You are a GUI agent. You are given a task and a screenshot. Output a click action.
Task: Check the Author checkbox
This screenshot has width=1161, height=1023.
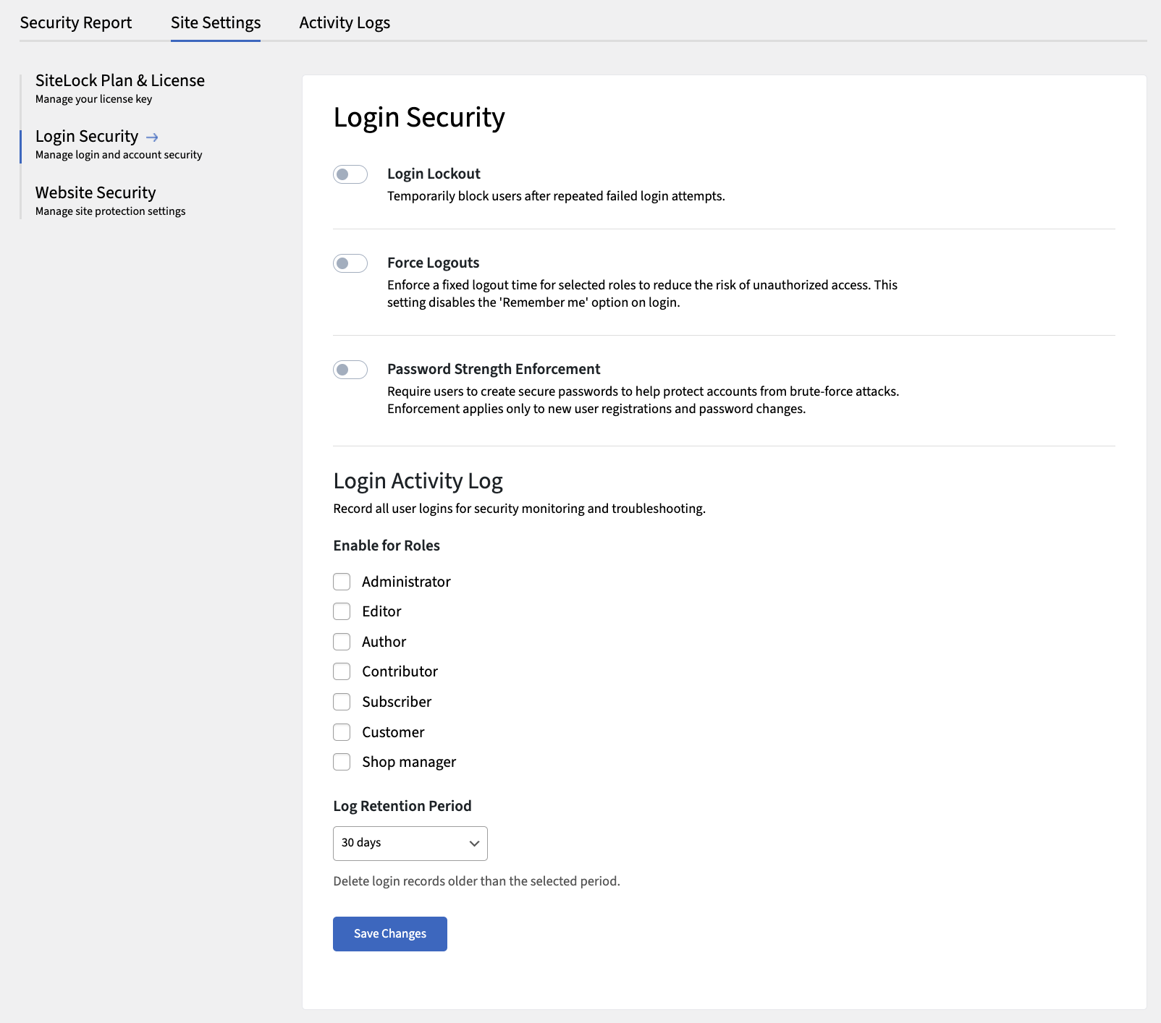[341, 641]
